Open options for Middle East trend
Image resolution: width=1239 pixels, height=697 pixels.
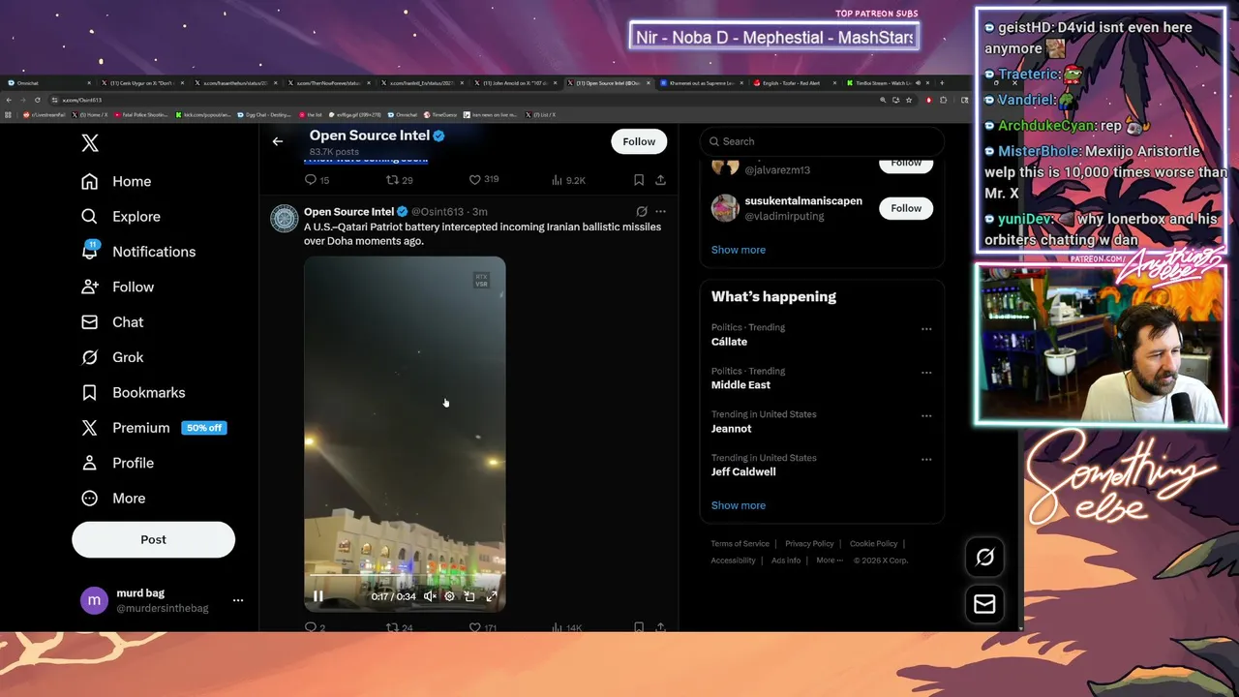click(926, 373)
